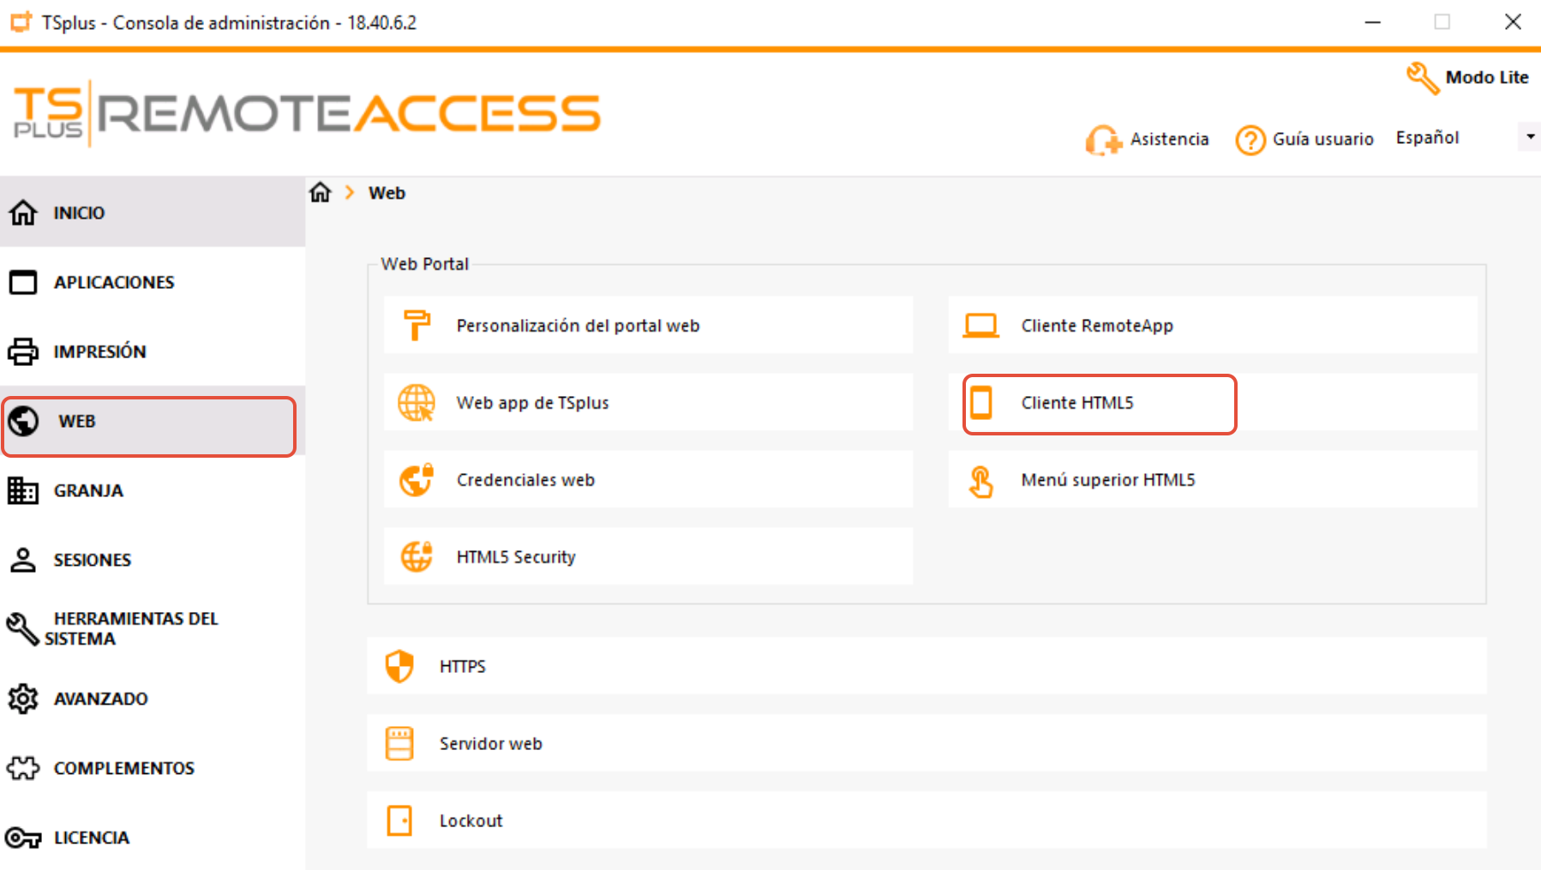Open the APLICACIONES sidebar menu

(x=153, y=282)
